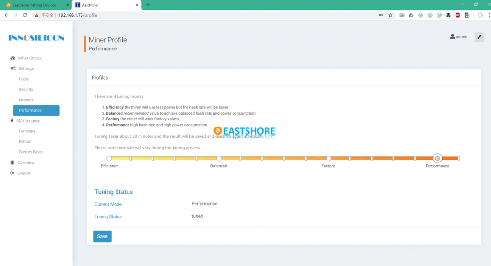Click the admin user icon
This screenshot has width=491, height=266.
pos(452,37)
